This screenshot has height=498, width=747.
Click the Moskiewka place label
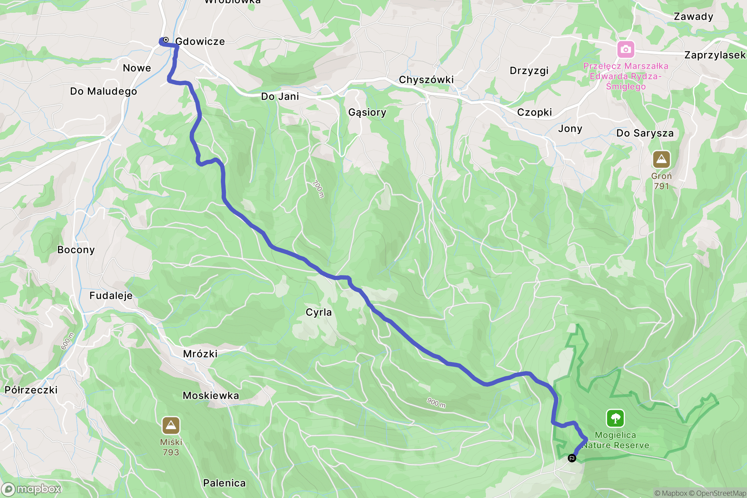click(211, 396)
